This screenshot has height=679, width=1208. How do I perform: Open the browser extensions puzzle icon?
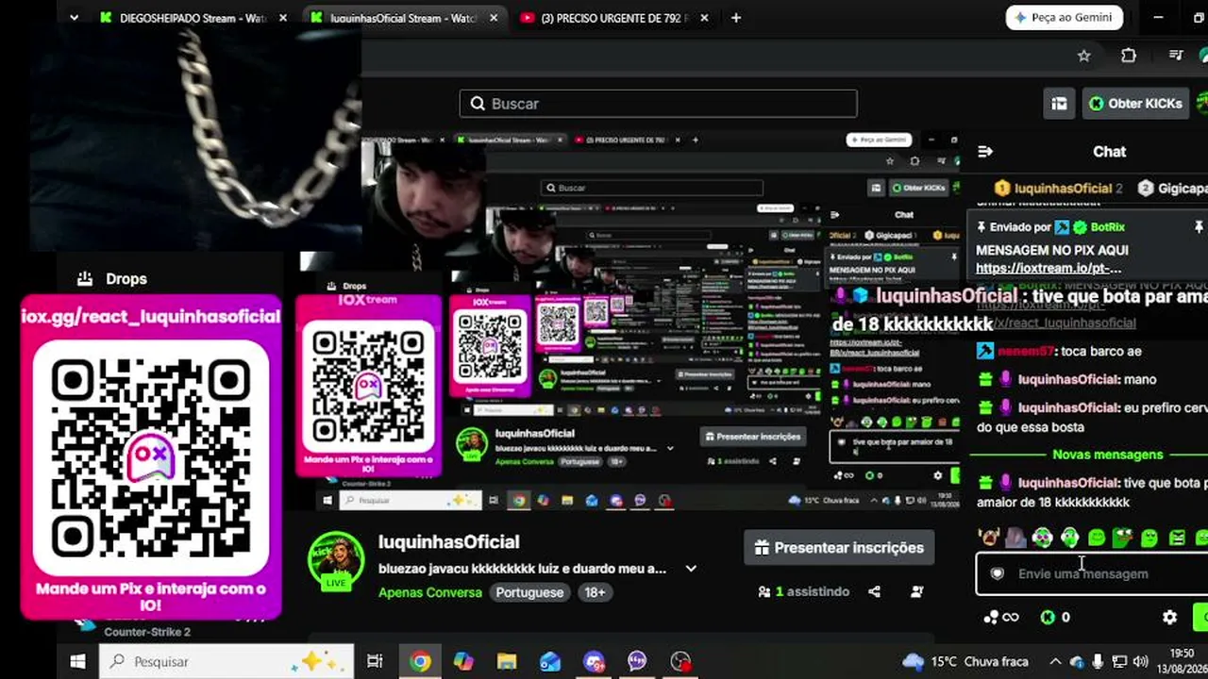tap(1129, 56)
